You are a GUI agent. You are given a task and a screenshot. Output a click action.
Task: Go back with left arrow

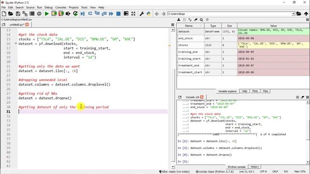(x=157, y=14)
